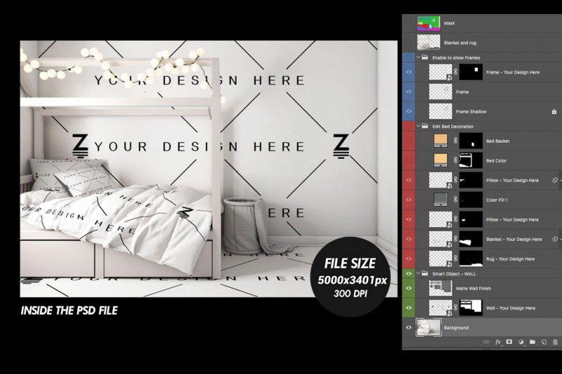This screenshot has width=562, height=374.
Task: Show the Bed Color layer
Action: click(409, 161)
